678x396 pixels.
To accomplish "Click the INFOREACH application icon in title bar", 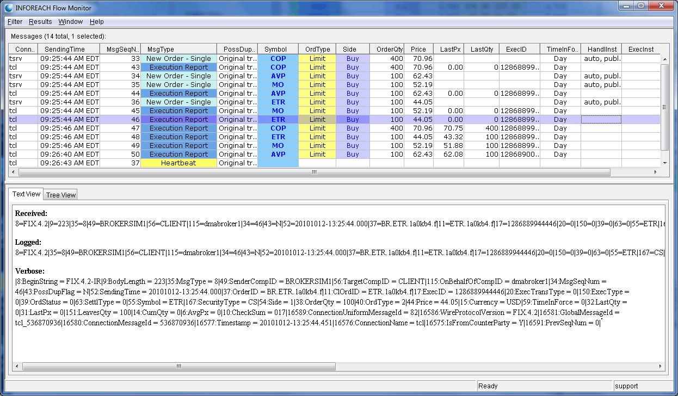I will pos(9,8).
